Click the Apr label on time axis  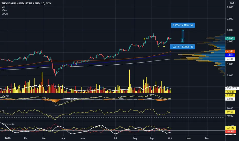(63, 138)
